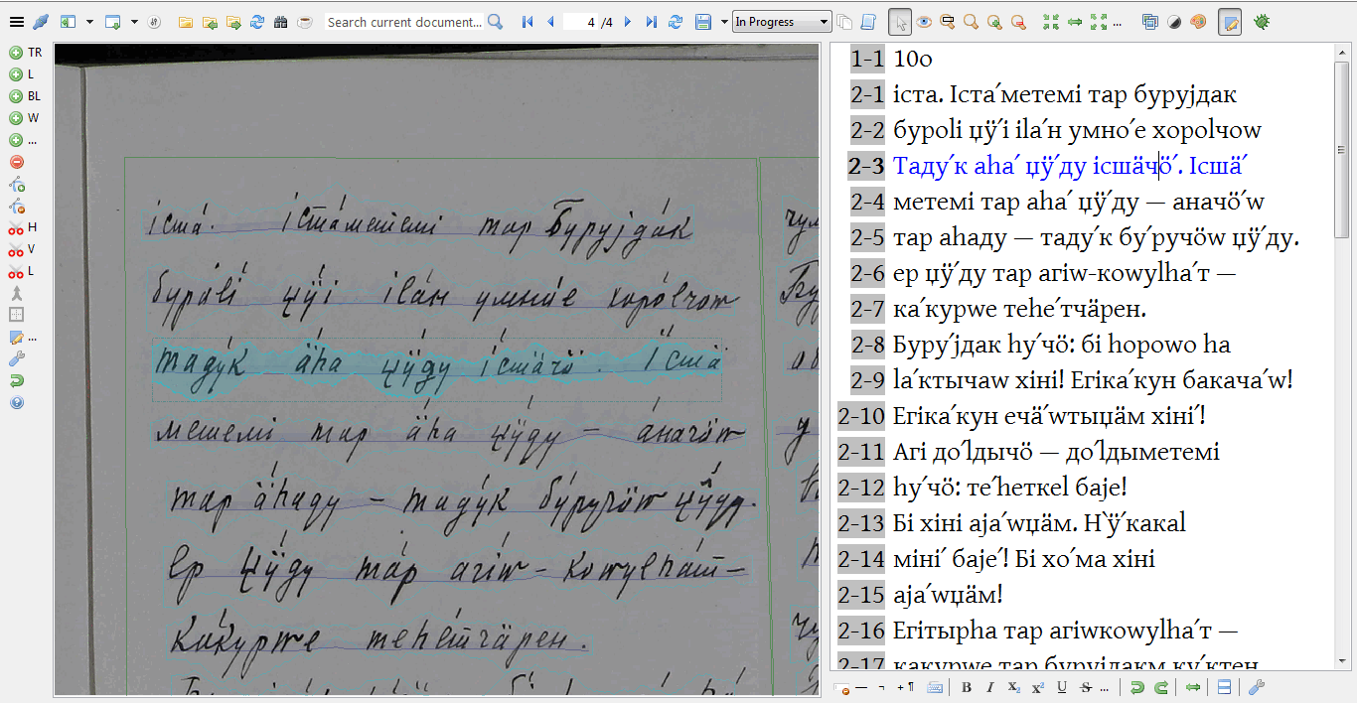Viewport: 1357px width, 703px height.
Task: Open transcription editor wrench settings
Action: pyautogui.click(x=1256, y=687)
